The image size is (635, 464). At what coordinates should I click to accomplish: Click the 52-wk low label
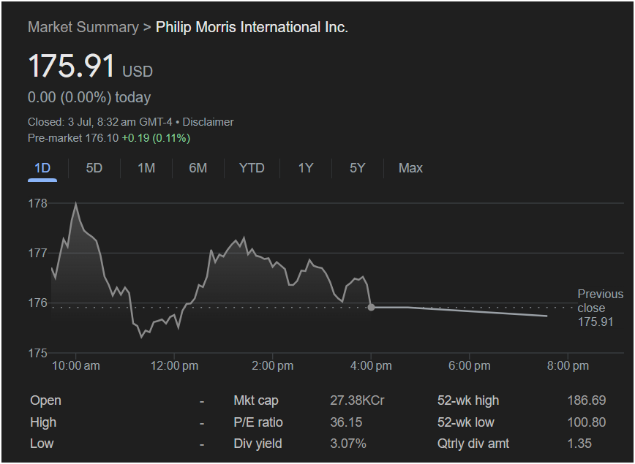[x=466, y=422]
